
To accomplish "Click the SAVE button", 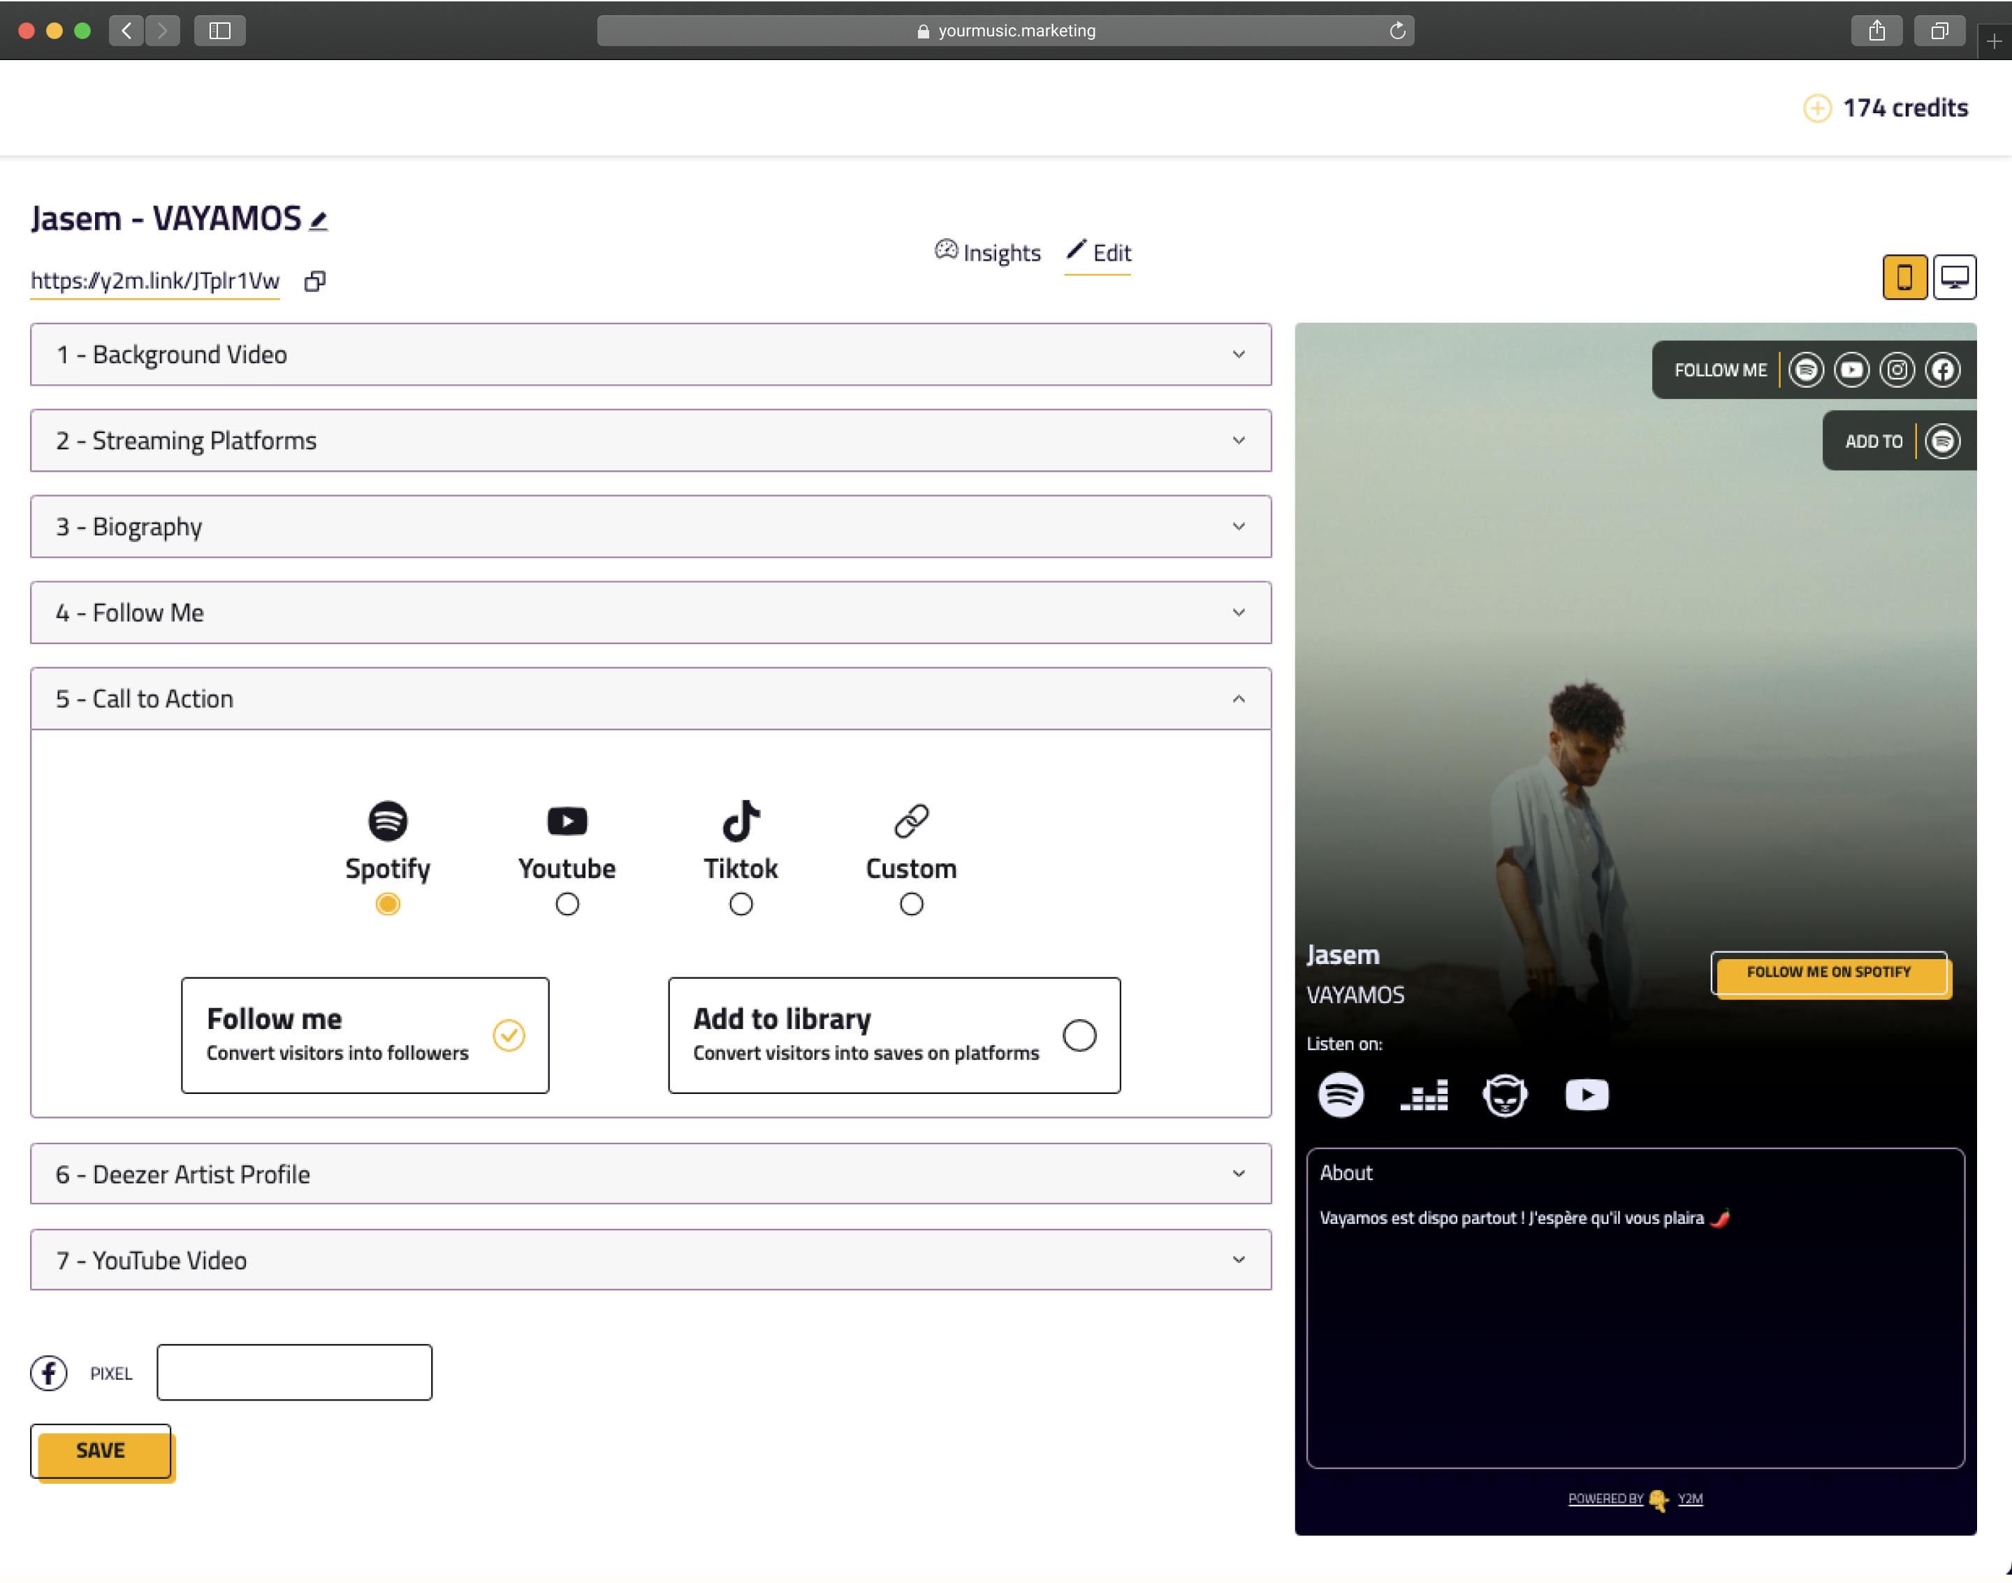I will click(101, 1452).
